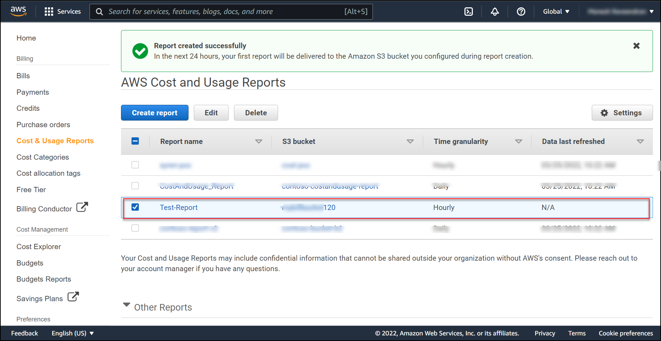Open the Terms footer link
Screen dimensions: 661x341
(x=577, y=333)
